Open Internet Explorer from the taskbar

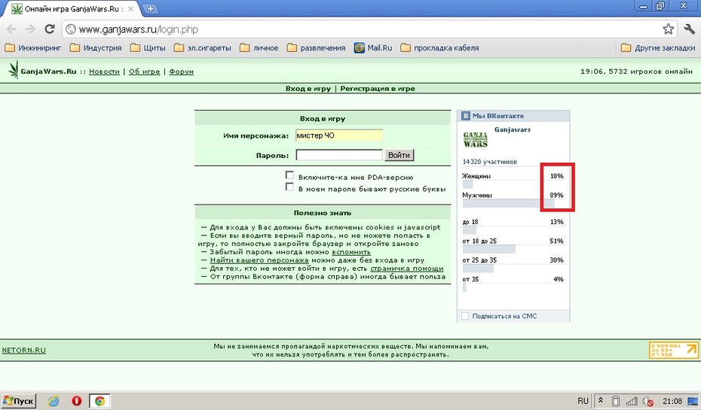pyautogui.click(x=54, y=401)
